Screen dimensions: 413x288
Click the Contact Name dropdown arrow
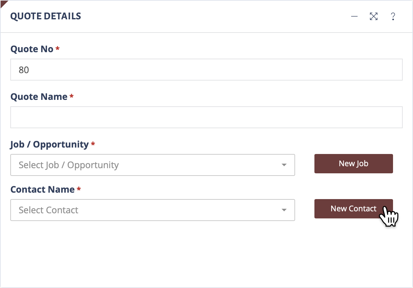click(284, 210)
